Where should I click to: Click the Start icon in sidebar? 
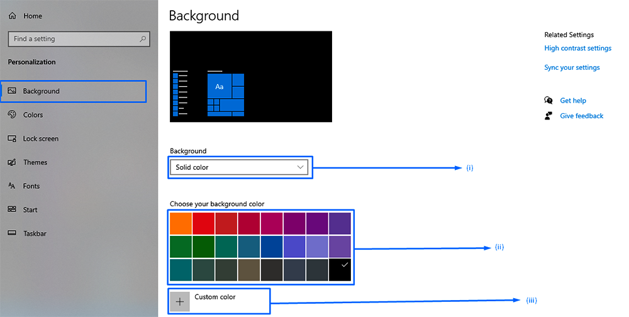(x=11, y=210)
